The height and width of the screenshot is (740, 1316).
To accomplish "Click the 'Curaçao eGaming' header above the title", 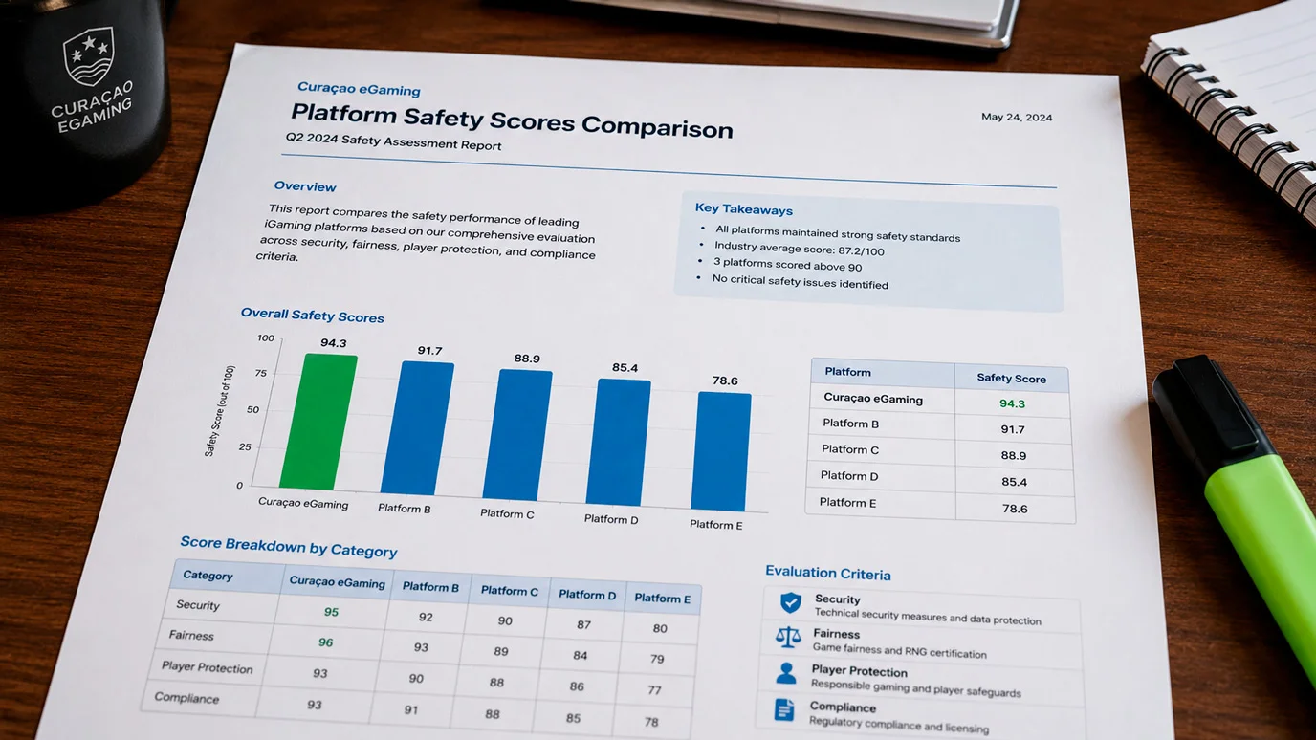I will pyautogui.click(x=359, y=89).
